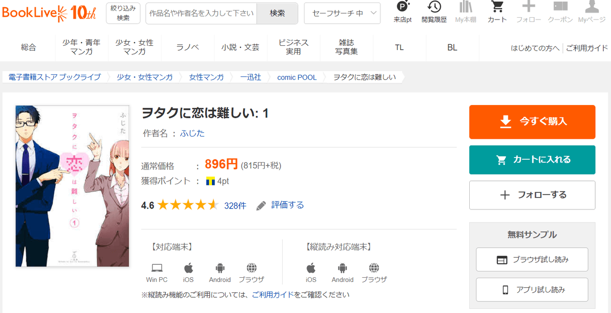The width and height of the screenshot is (611, 313).
Task: Open the クーポン coupon icon
Action: (560, 7)
